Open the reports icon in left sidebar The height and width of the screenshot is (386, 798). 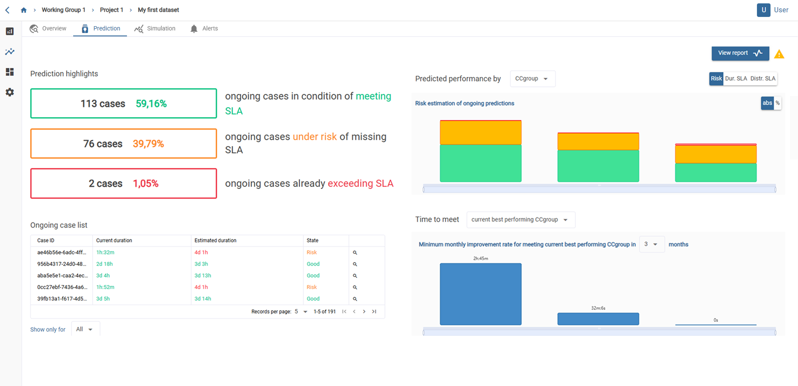pos(10,31)
